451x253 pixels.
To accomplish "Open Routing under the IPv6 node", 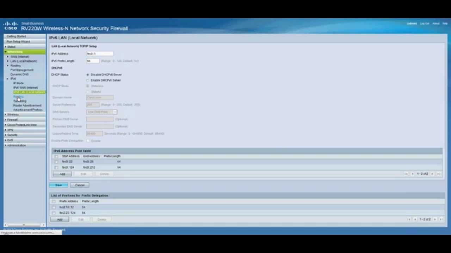I will (x=18, y=97).
